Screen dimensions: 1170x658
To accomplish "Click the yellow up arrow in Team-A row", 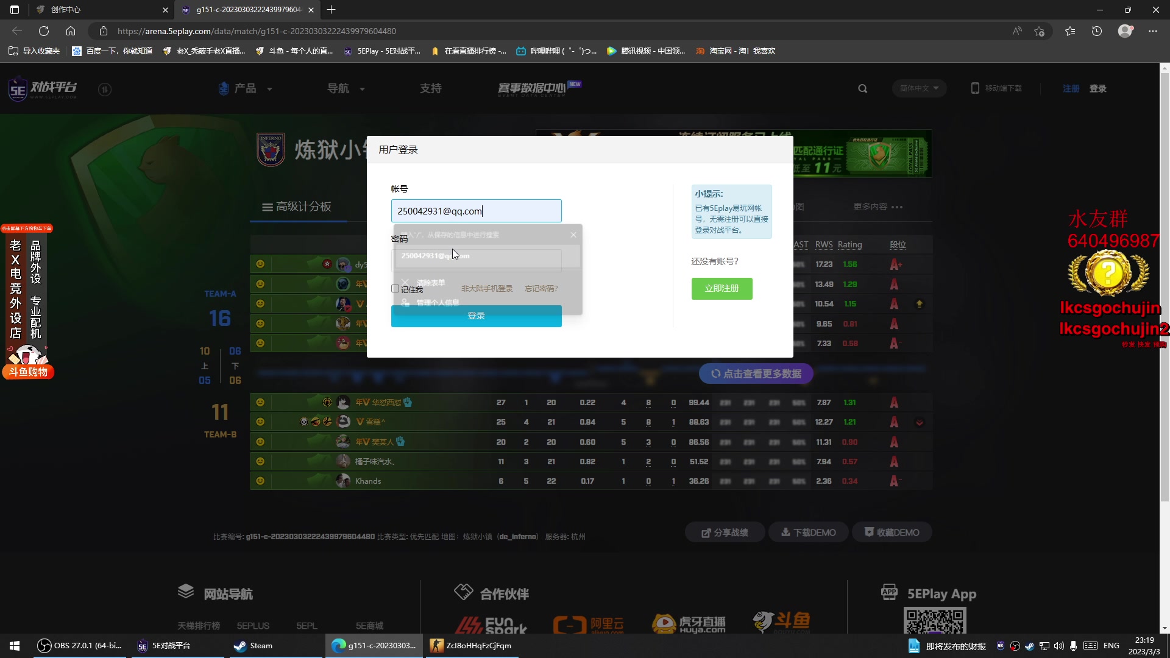I will coord(920,303).
